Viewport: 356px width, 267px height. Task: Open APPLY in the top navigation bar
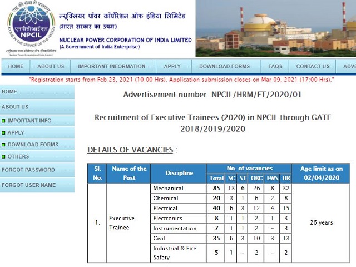coord(172,66)
